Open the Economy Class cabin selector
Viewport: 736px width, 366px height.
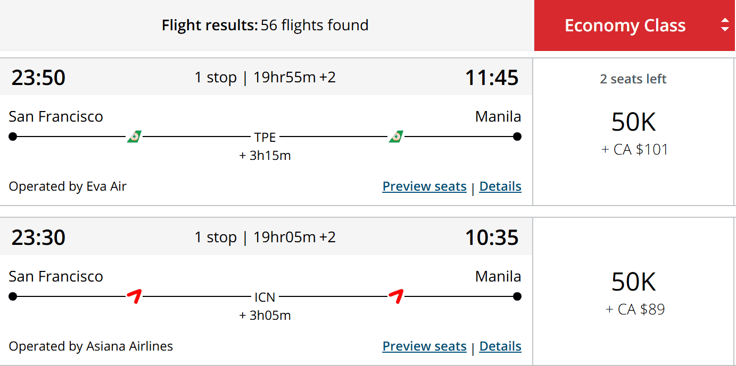point(625,25)
